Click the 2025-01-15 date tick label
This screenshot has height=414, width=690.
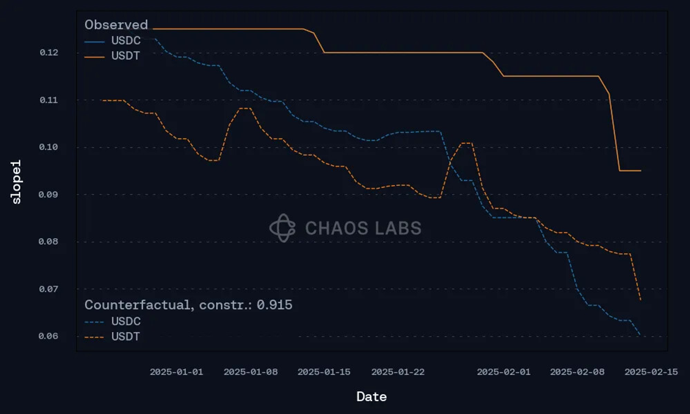pyautogui.click(x=324, y=372)
